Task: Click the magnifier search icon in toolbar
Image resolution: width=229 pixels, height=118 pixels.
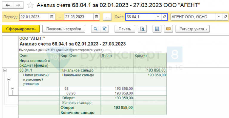Action: pos(96,29)
